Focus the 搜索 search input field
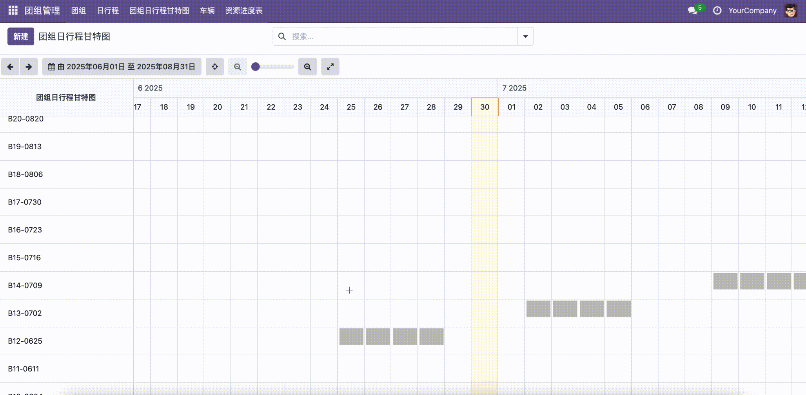This screenshot has height=395, width=806. click(x=403, y=36)
